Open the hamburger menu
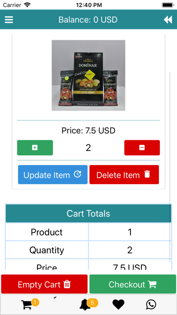This screenshot has height=315, width=177. (x=9, y=20)
